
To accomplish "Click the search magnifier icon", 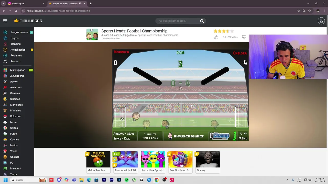I will (202, 21).
